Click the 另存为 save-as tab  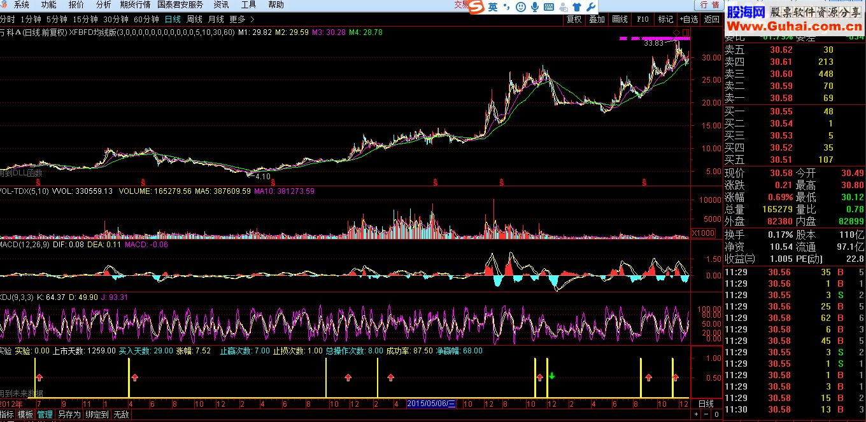pyautogui.click(x=69, y=414)
